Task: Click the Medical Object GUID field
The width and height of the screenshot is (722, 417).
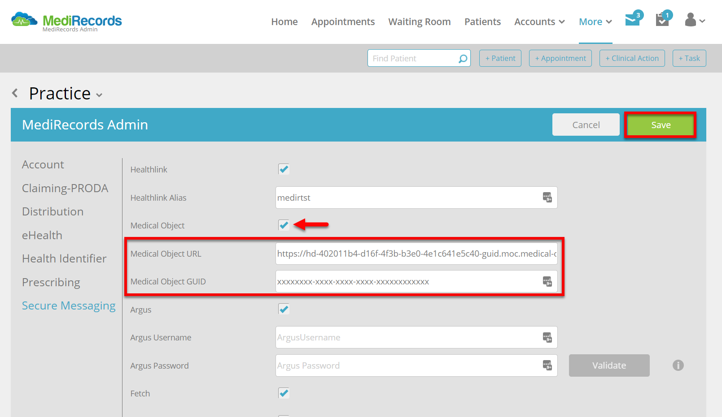Action: coord(416,281)
